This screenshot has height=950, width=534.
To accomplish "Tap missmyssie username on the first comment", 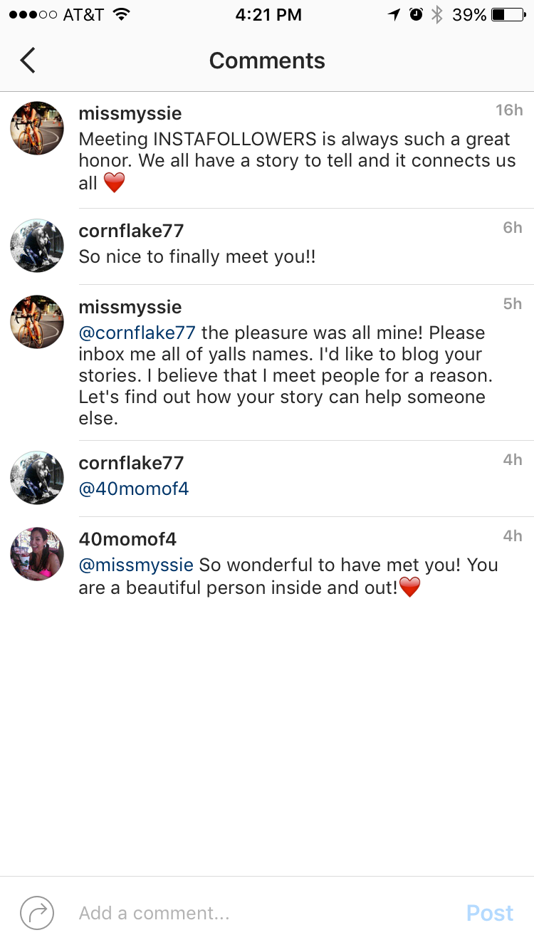I will [130, 113].
